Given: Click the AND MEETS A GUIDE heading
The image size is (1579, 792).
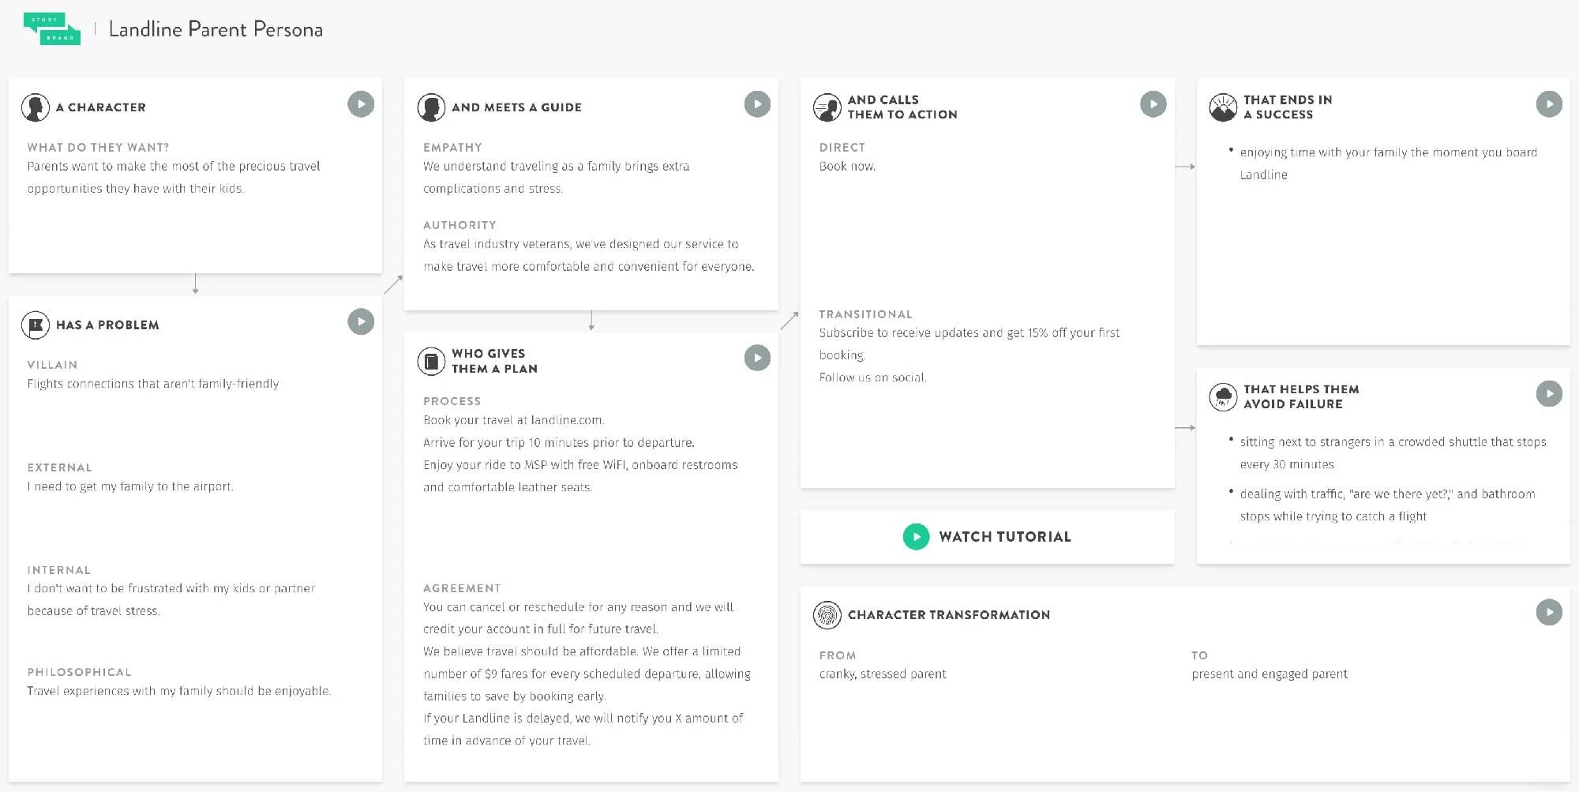Looking at the screenshot, I should tap(516, 107).
